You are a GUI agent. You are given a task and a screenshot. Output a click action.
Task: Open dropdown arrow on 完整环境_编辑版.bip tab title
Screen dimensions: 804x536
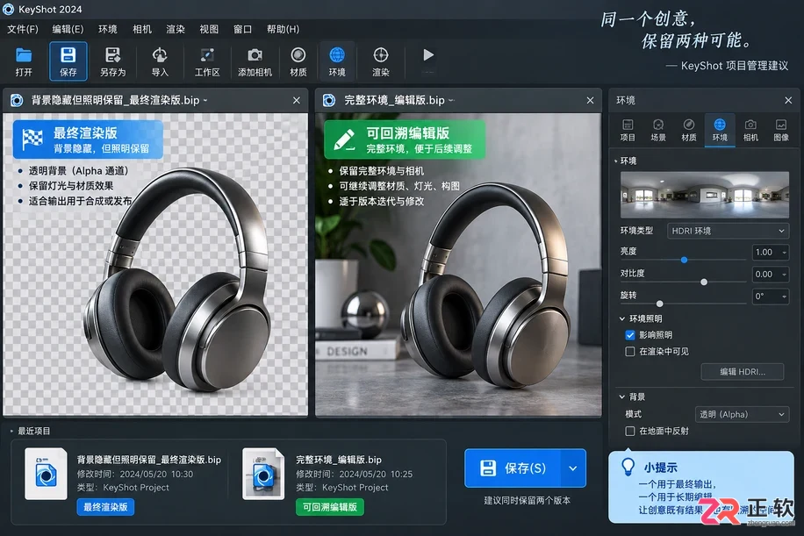[x=451, y=100]
